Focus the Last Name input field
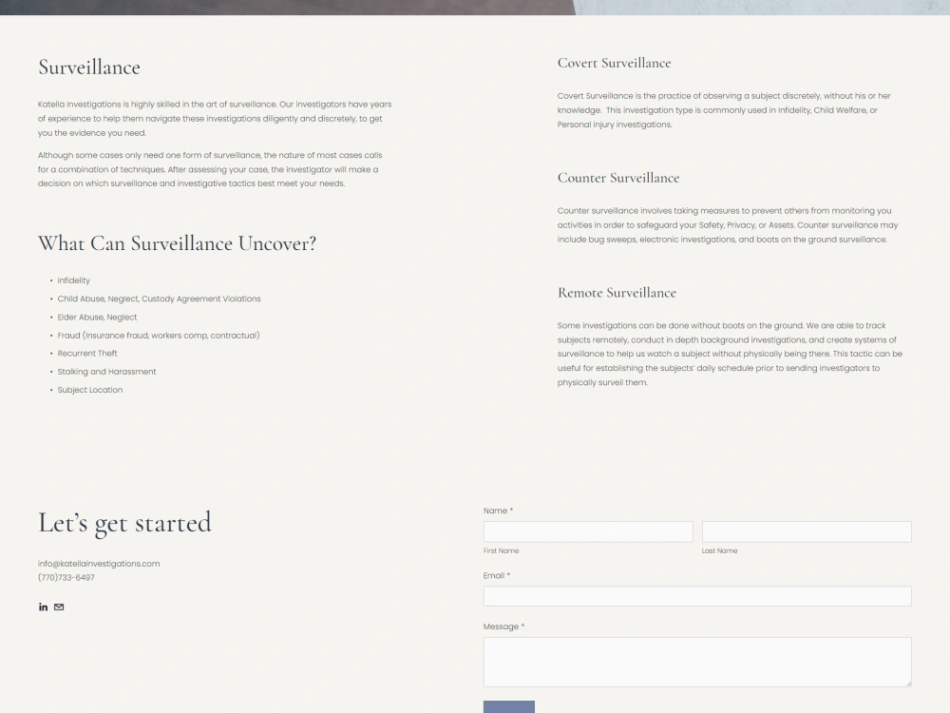 pos(807,531)
